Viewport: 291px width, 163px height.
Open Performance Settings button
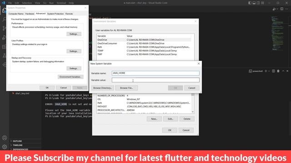pos(74,34)
